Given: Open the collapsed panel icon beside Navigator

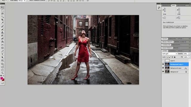Looking at the screenshot, I should [159, 8].
